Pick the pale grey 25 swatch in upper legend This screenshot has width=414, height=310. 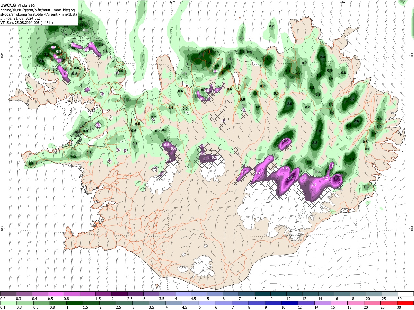(x=389, y=294)
